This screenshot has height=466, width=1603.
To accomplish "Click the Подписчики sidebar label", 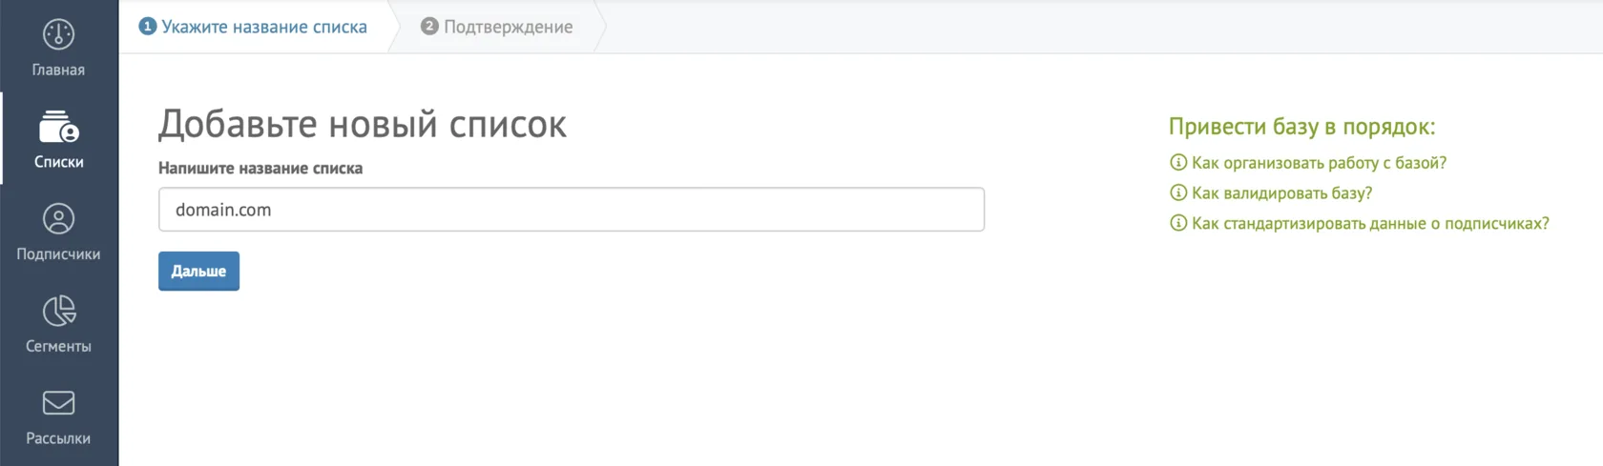I will 58,254.
